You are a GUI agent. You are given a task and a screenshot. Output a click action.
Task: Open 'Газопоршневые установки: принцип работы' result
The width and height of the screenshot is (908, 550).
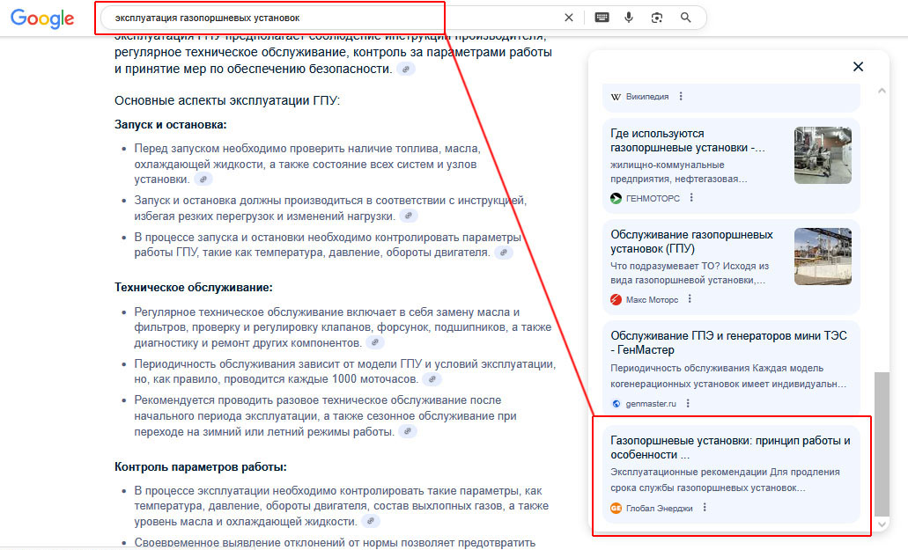coord(730,448)
